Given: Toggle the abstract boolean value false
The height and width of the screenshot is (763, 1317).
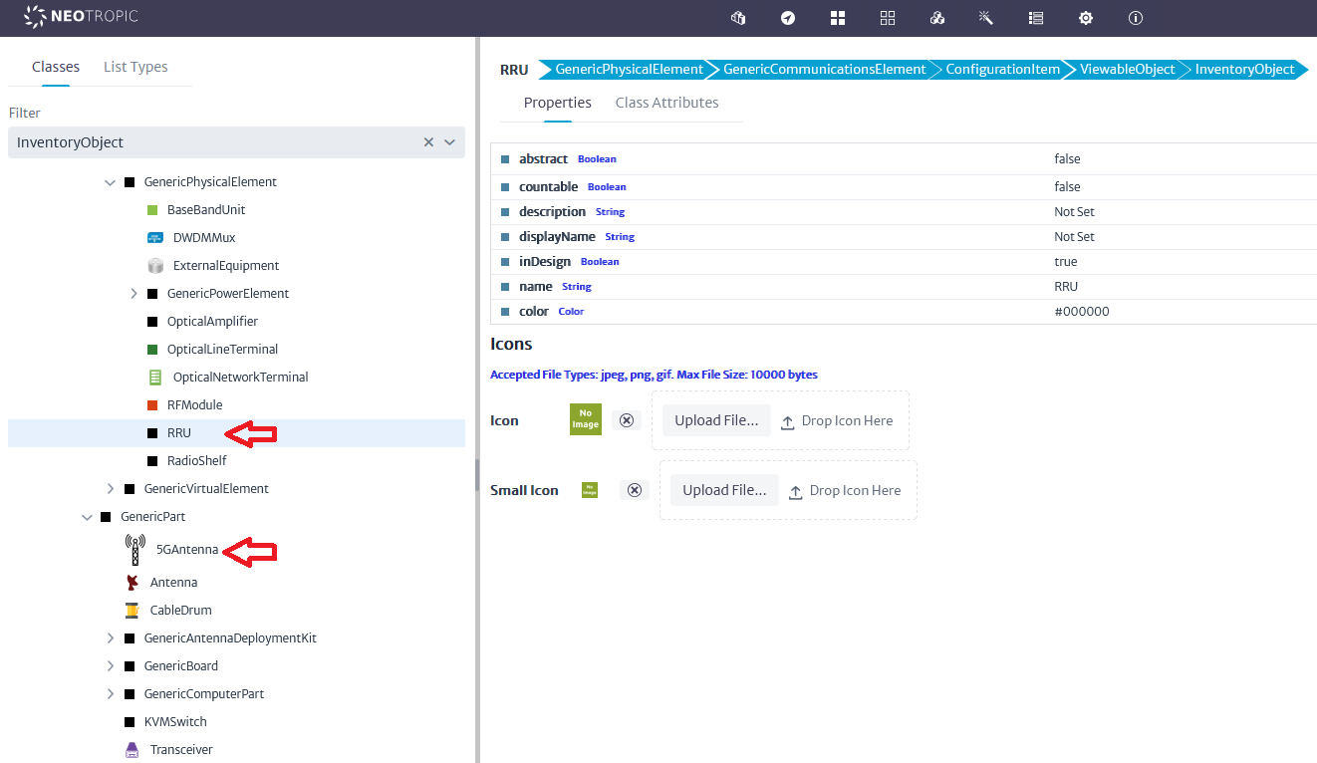Looking at the screenshot, I should (x=1067, y=159).
